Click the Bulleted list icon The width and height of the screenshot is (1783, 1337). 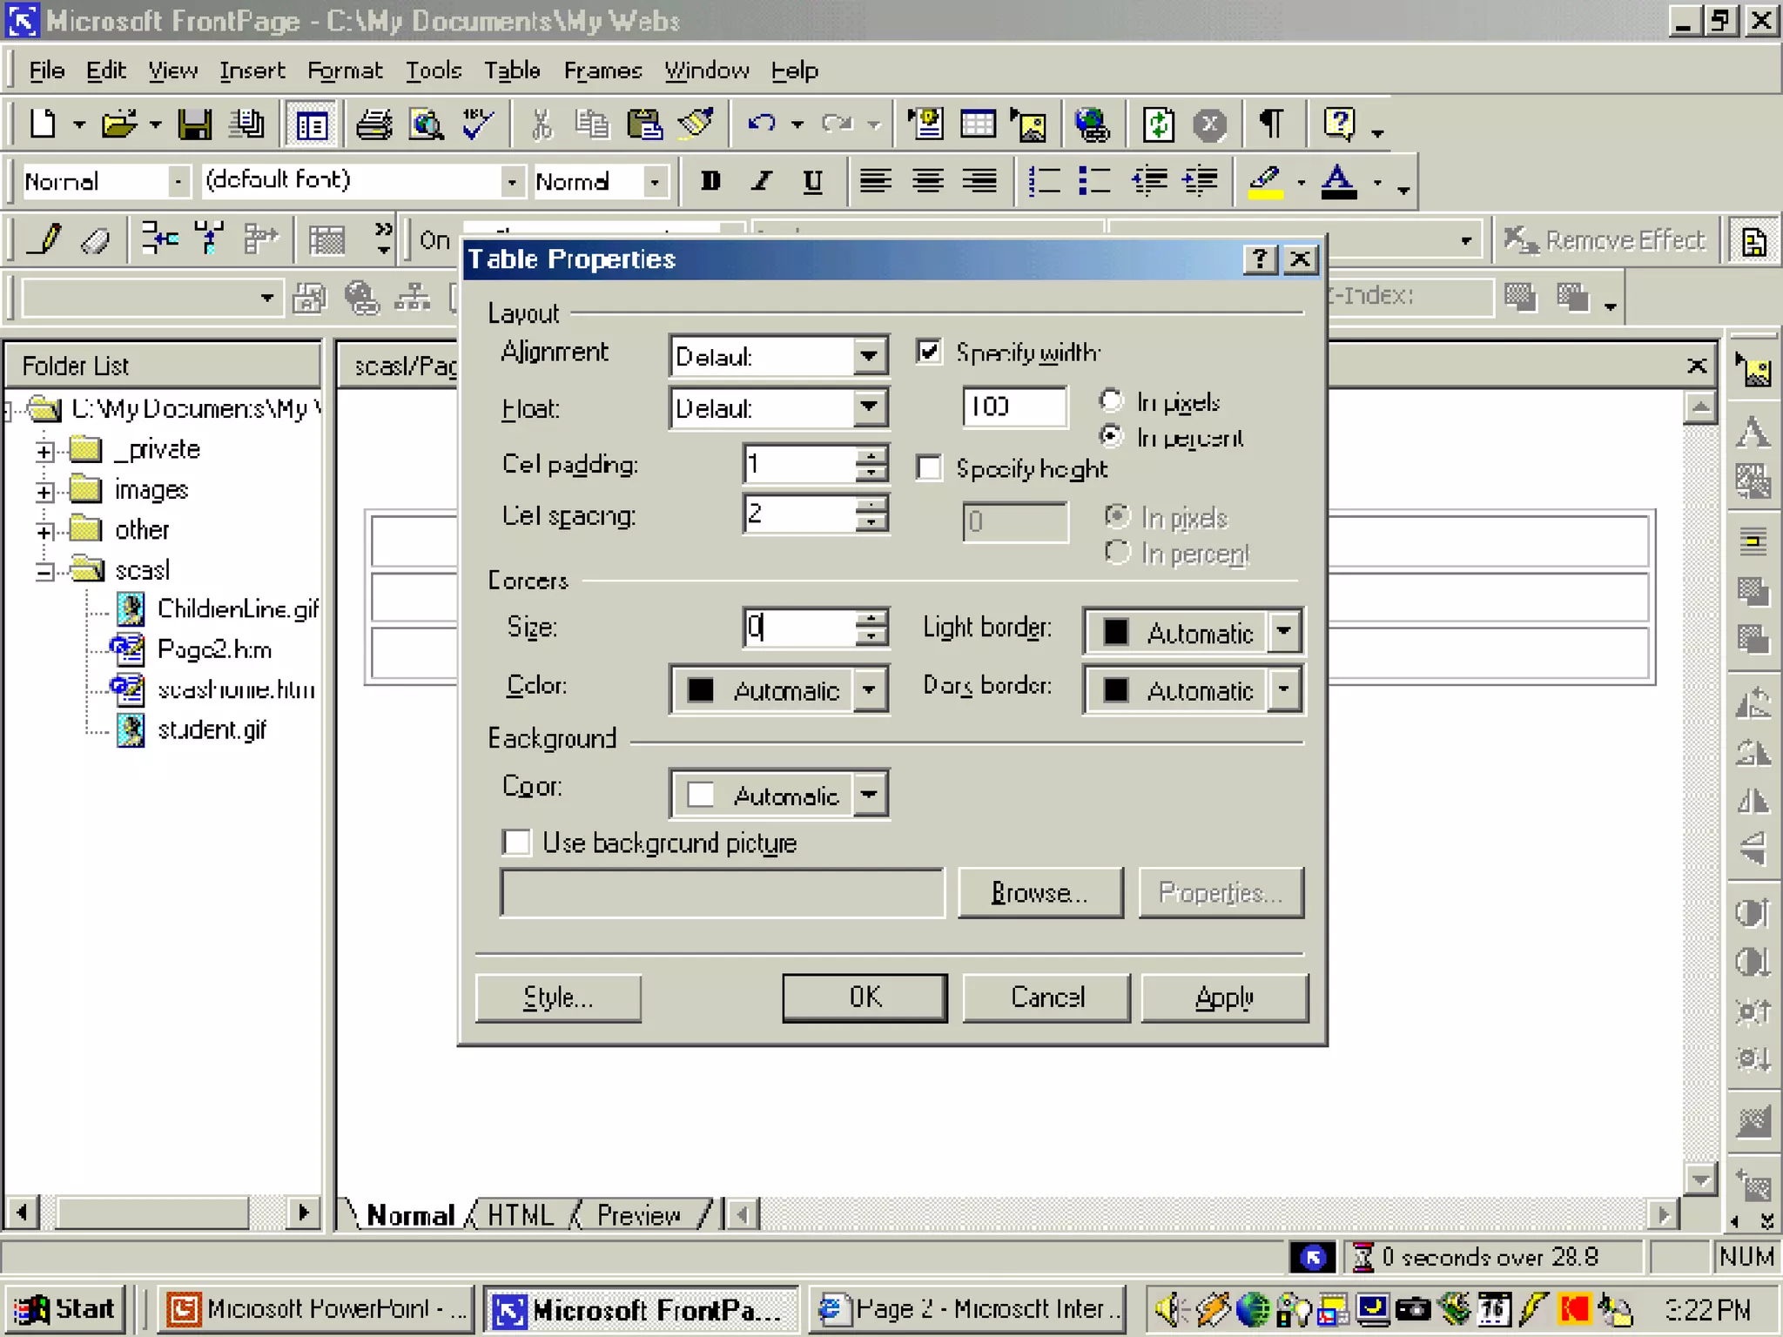pyautogui.click(x=1094, y=181)
